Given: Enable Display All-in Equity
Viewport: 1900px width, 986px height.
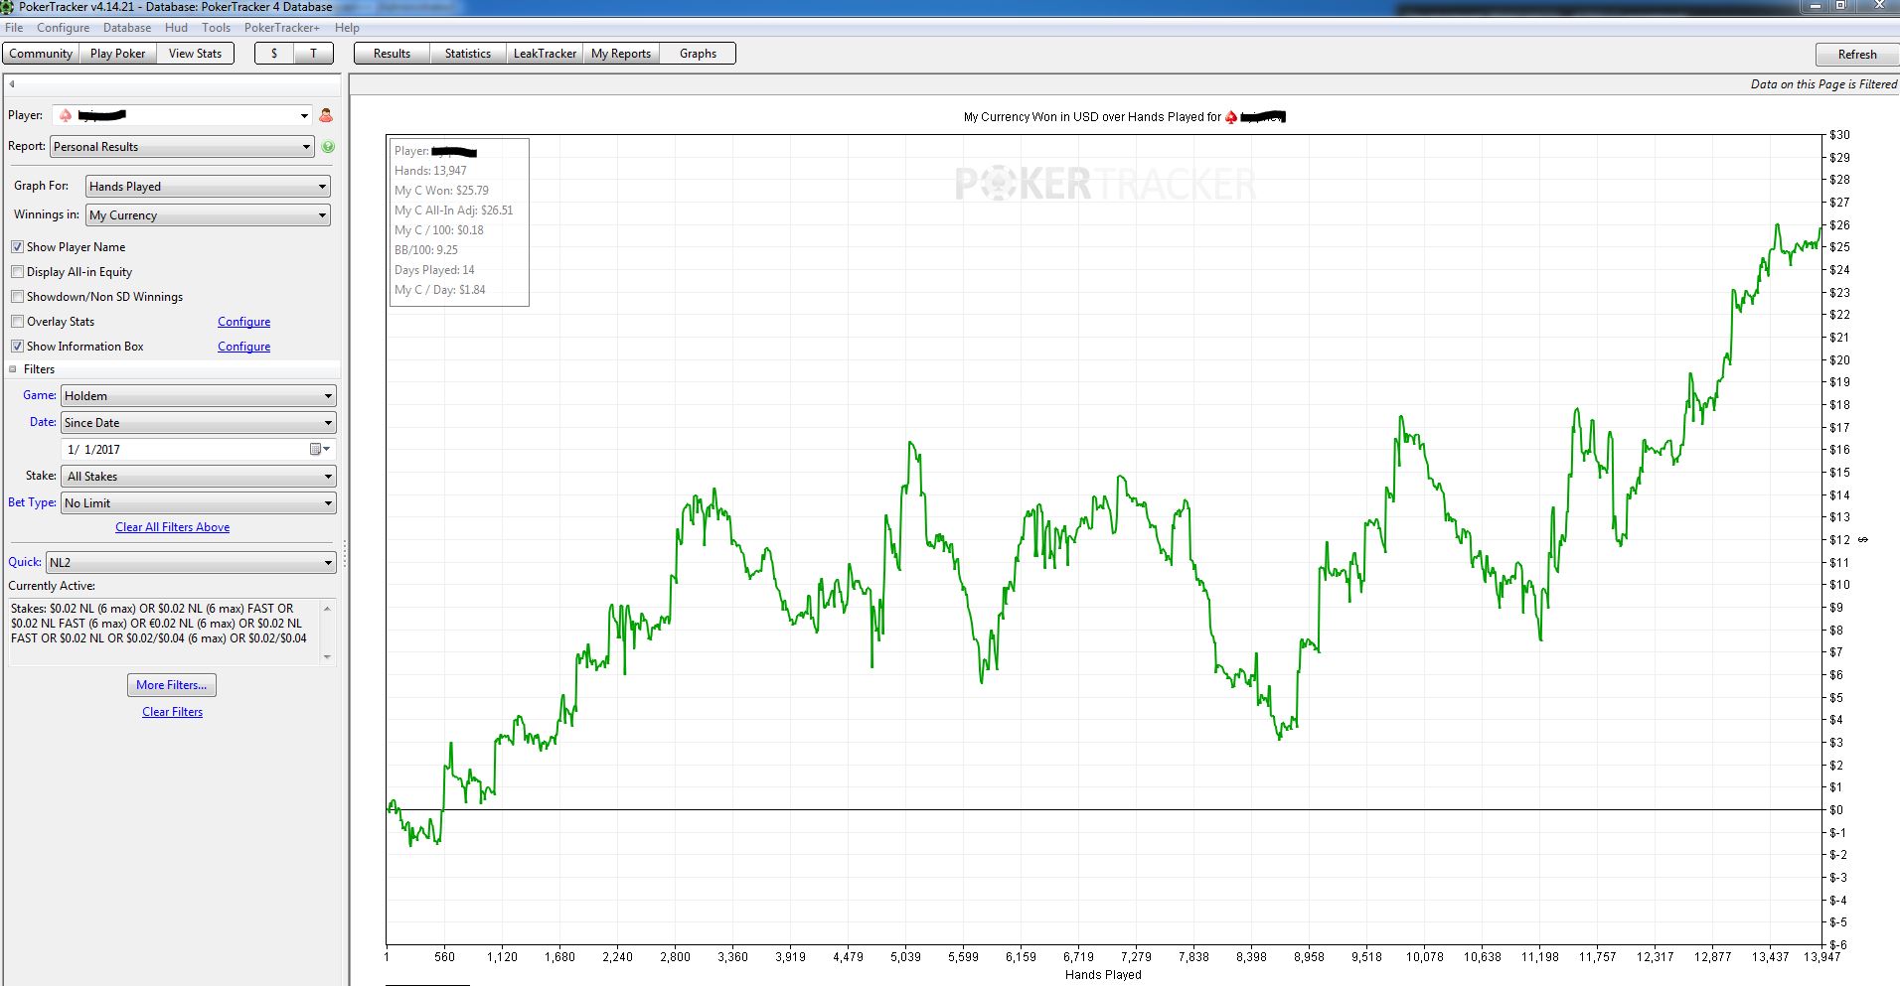Looking at the screenshot, I should click(x=17, y=272).
